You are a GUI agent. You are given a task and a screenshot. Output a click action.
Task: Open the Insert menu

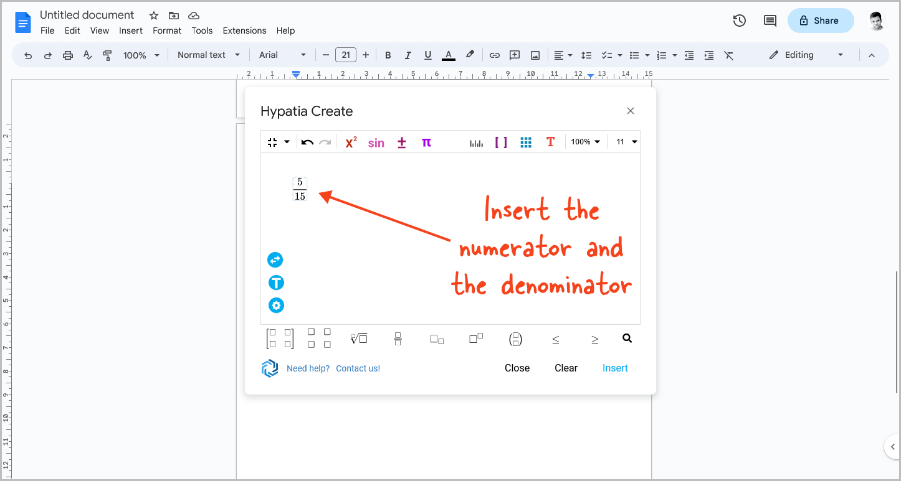131,30
